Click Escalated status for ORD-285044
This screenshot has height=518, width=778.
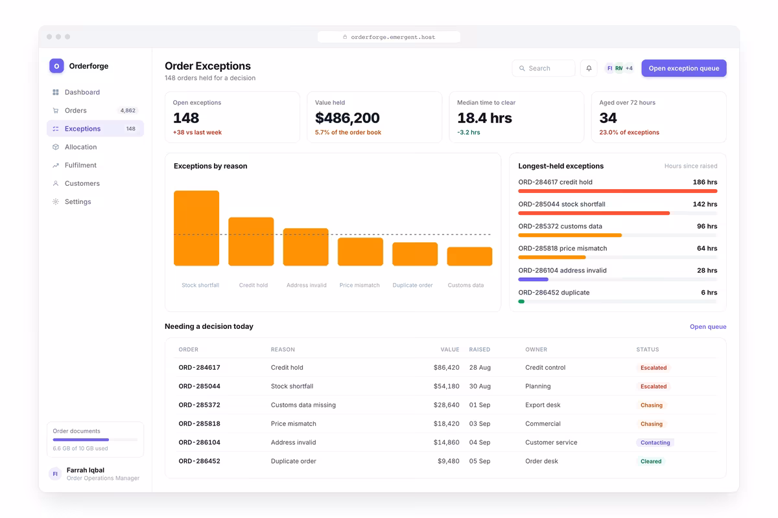click(x=654, y=387)
